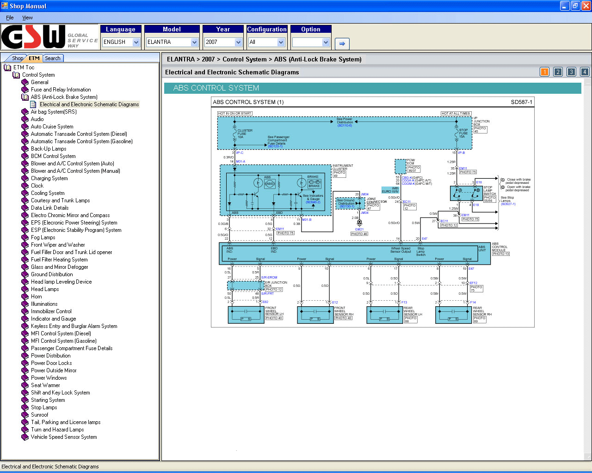Select Automatic Transaxle Control System (Gasoline)
This screenshot has height=473, width=592.
[82, 141]
